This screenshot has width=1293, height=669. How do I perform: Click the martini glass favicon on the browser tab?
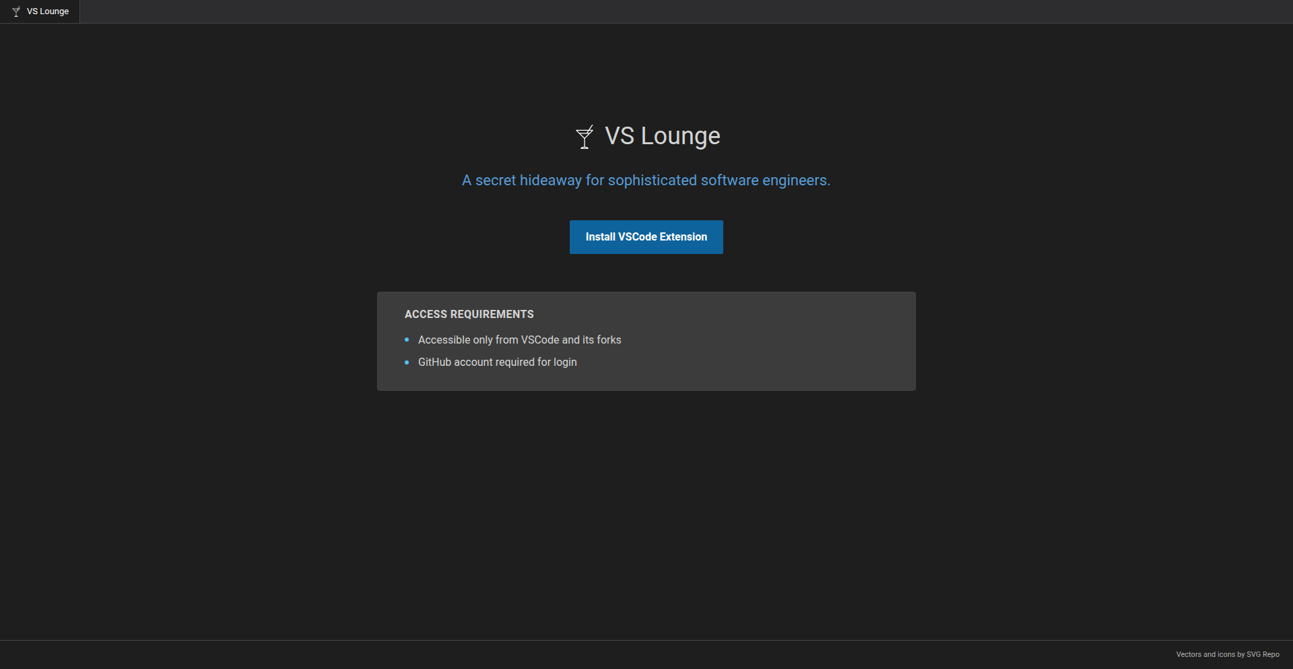15,11
